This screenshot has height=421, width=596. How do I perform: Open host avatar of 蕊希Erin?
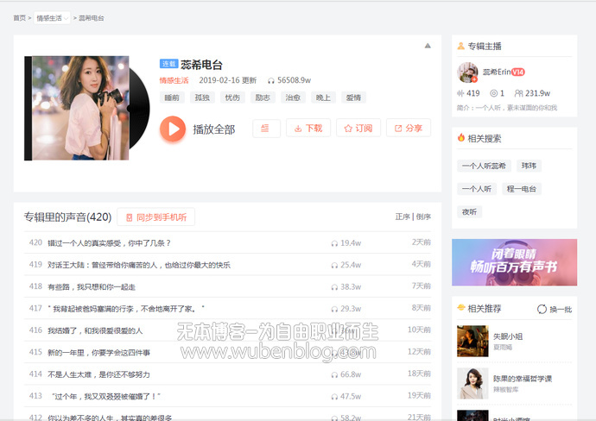point(467,72)
